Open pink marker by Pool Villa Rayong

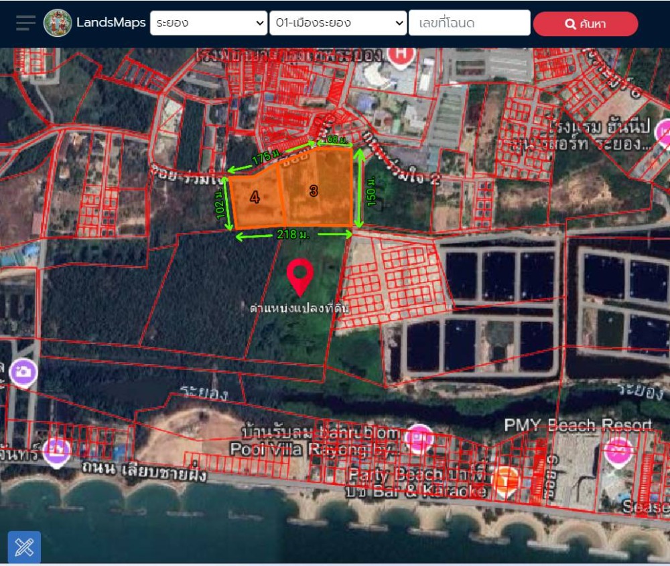(x=420, y=438)
